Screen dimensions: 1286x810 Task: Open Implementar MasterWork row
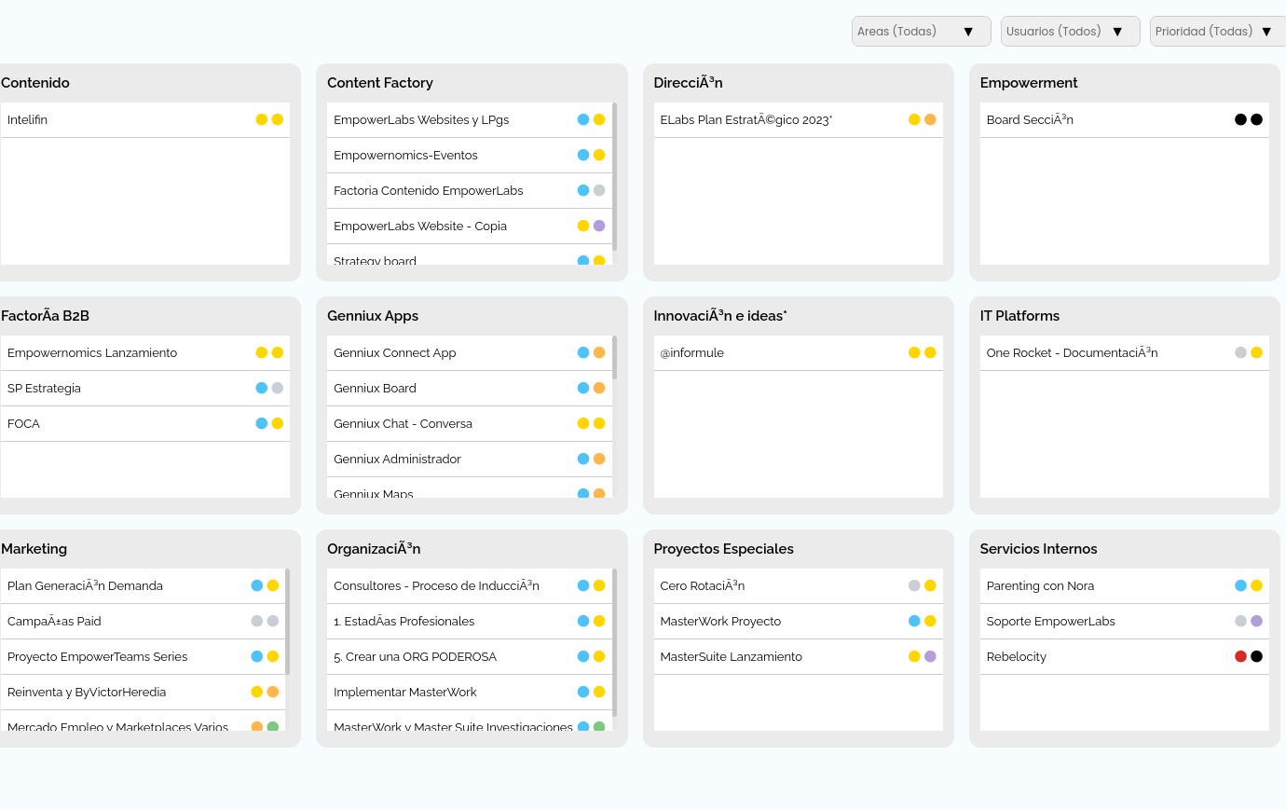coord(470,692)
